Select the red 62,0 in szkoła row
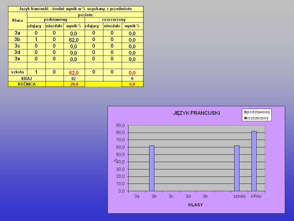Image resolution: width=294 pixels, height=221 pixels. [x=74, y=73]
